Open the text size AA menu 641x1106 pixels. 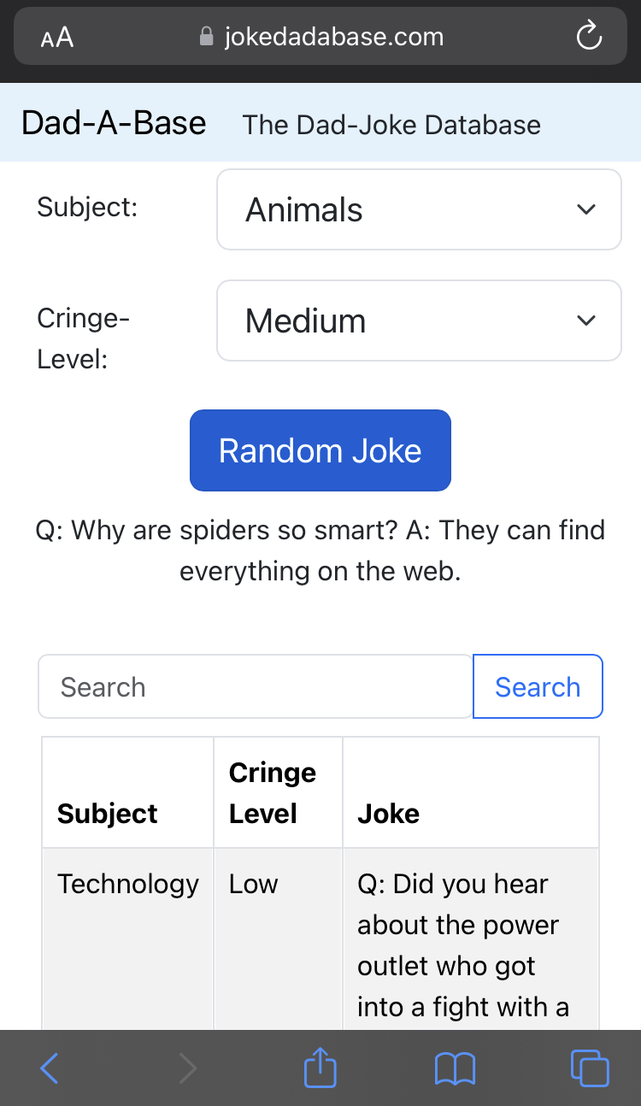tap(54, 36)
